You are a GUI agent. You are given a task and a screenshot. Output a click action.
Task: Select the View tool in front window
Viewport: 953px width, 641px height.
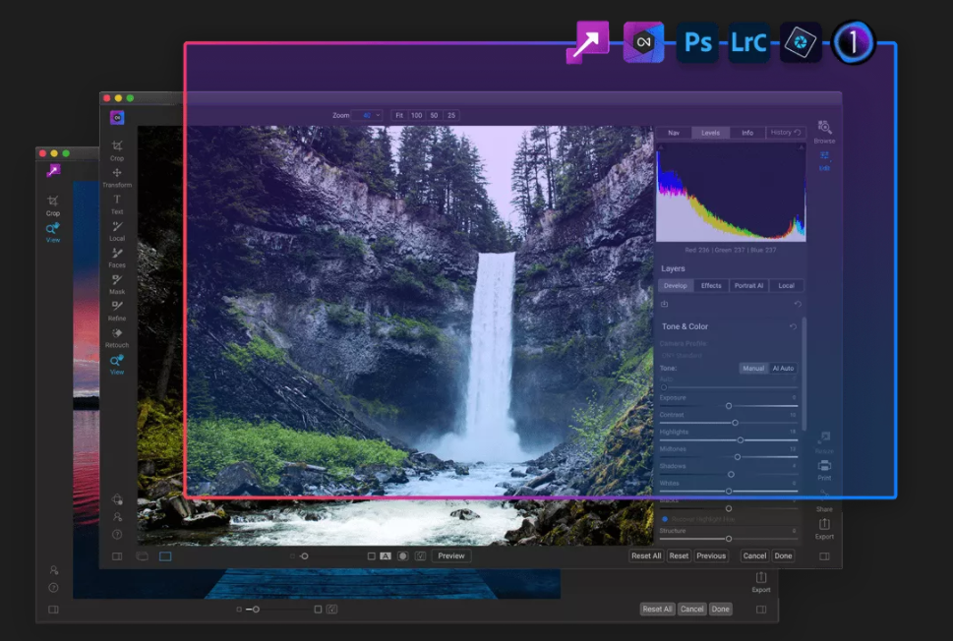(x=117, y=365)
